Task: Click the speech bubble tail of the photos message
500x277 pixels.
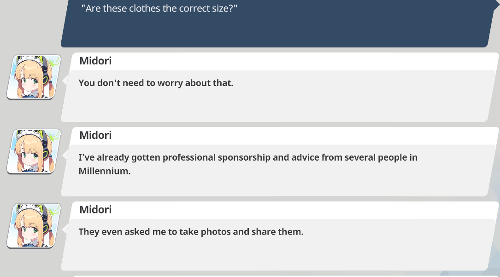Action: point(65,230)
